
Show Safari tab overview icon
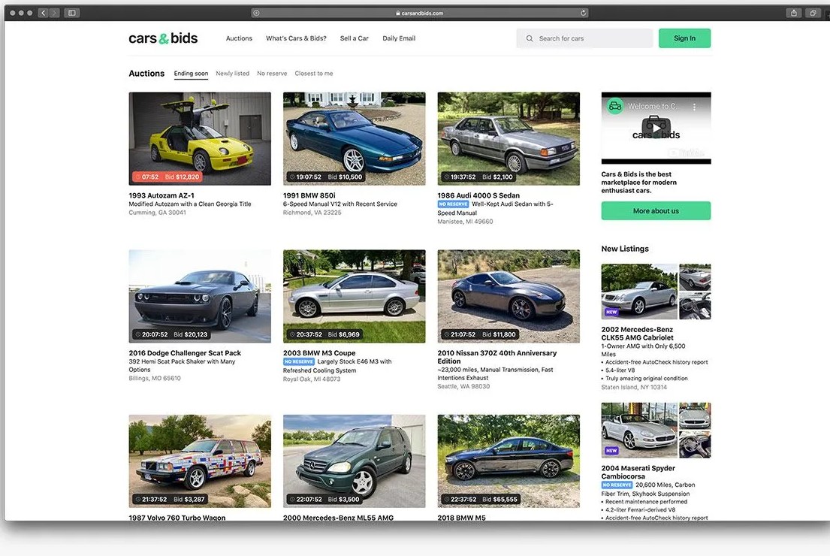[x=813, y=13]
